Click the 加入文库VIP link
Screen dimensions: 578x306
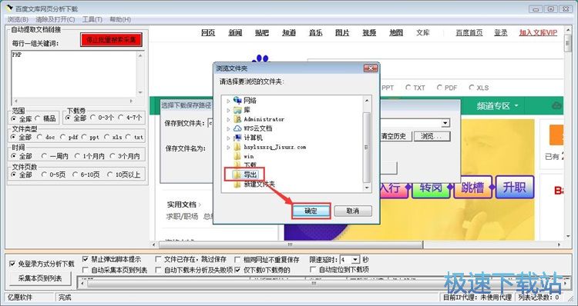tap(538, 32)
